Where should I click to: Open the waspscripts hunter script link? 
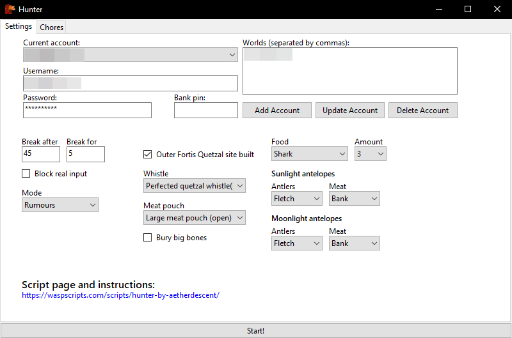point(120,295)
